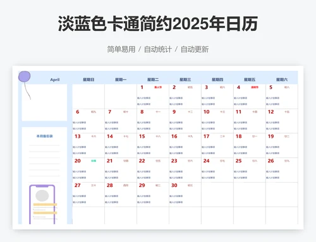Select date number 19 in the calendar
Viewport: 316px width, 242px height.
point(270,136)
